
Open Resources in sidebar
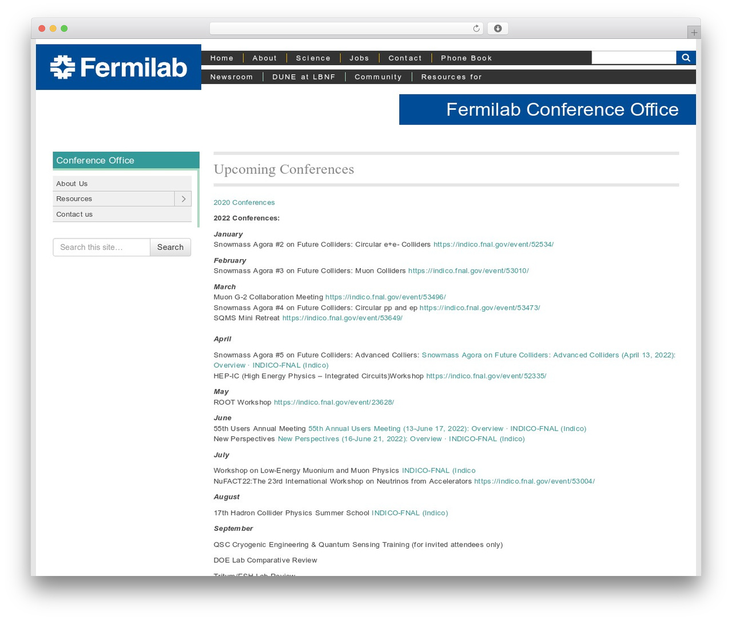pyautogui.click(x=114, y=198)
